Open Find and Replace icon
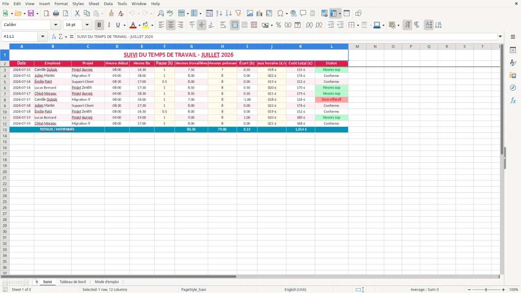This screenshot has width=521, height=293. [161, 13]
